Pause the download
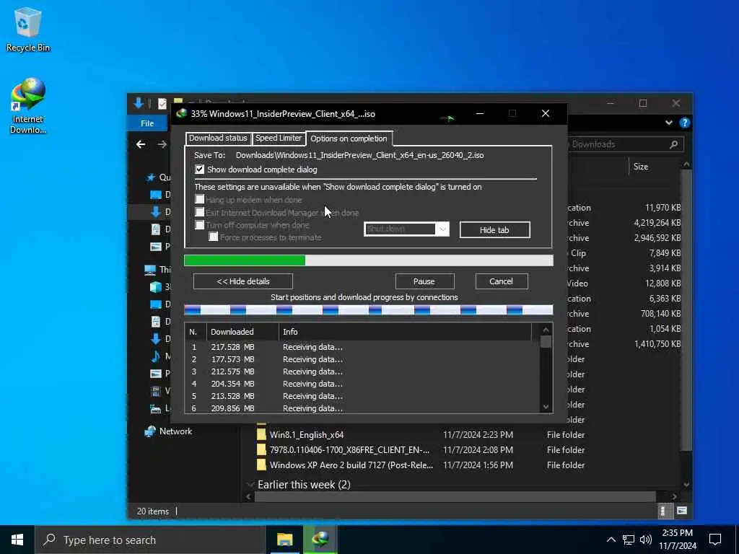Screen dimensions: 739x554 click(424, 281)
